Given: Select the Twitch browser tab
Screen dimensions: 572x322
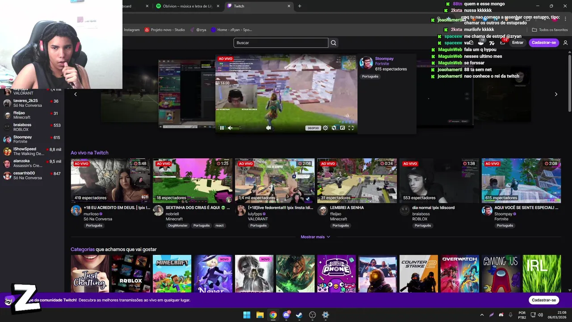Looking at the screenshot, I should (x=259, y=6).
